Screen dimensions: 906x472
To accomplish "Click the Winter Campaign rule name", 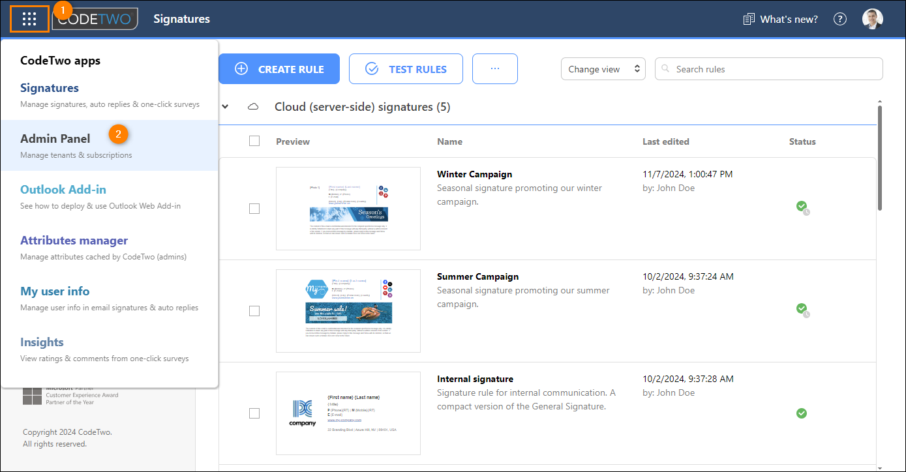I will point(474,174).
